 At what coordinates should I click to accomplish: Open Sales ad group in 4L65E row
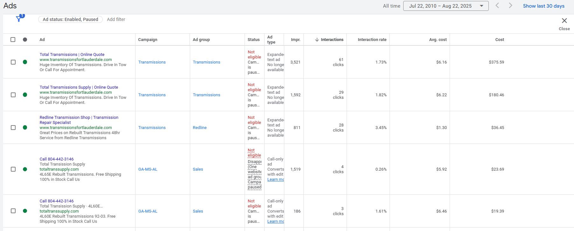click(x=198, y=169)
